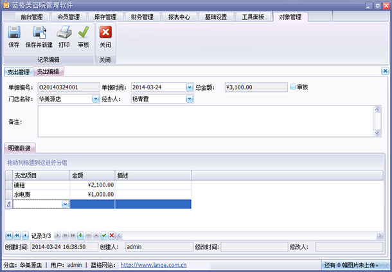Viewport: 392px width, 272px height.
Task: Click the ¥1,000.00 amount cell
Action: pyautogui.click(x=93, y=194)
